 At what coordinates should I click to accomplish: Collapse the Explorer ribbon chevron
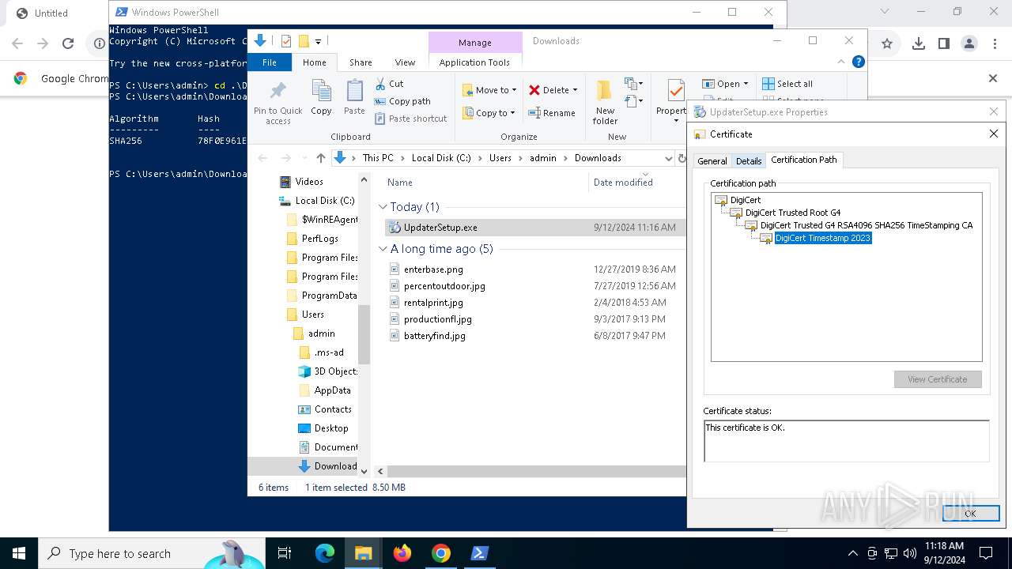(841, 62)
